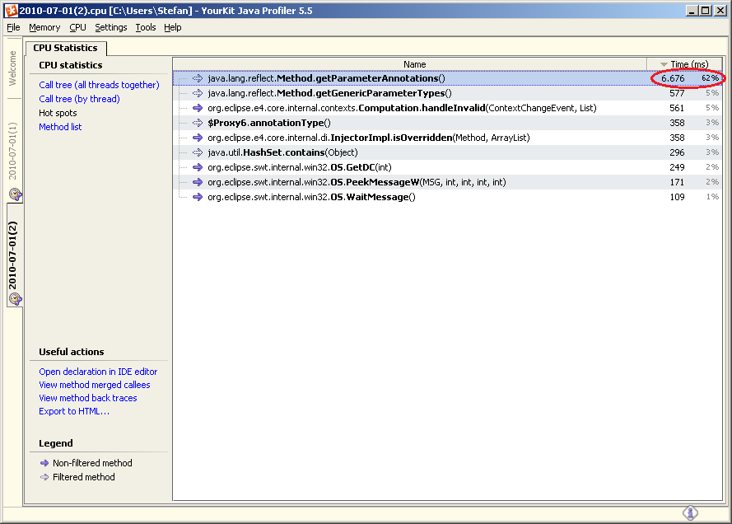Click arrow icon beside Computation.handleInvalid row

(x=198, y=108)
